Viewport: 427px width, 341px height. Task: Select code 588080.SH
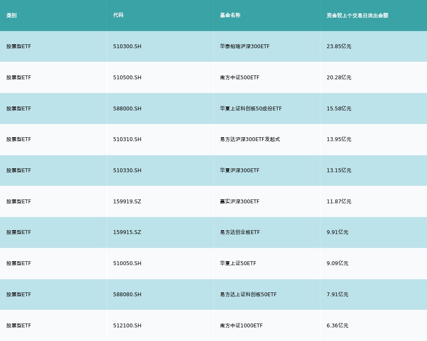click(x=127, y=295)
